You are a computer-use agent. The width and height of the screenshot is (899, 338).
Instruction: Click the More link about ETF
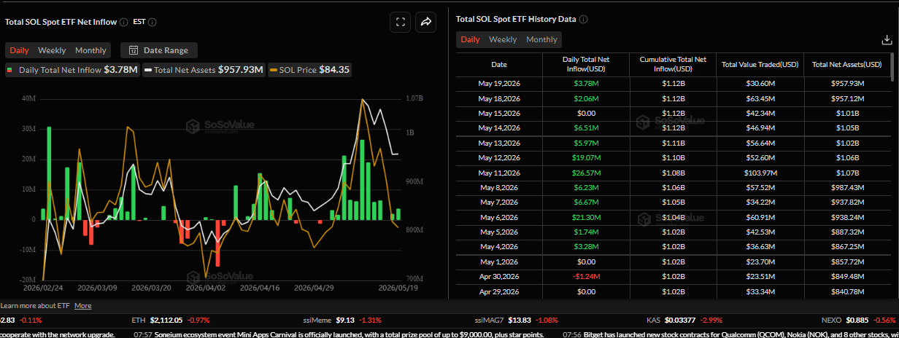(82, 306)
